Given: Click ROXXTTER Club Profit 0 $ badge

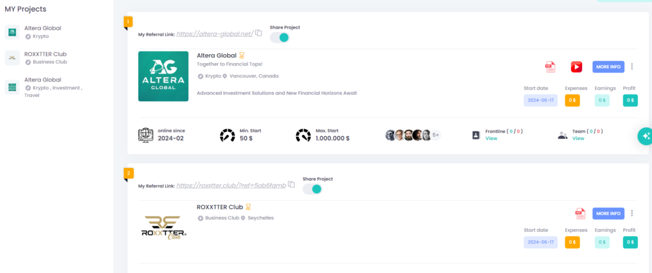Looking at the screenshot, I should pyautogui.click(x=630, y=242).
